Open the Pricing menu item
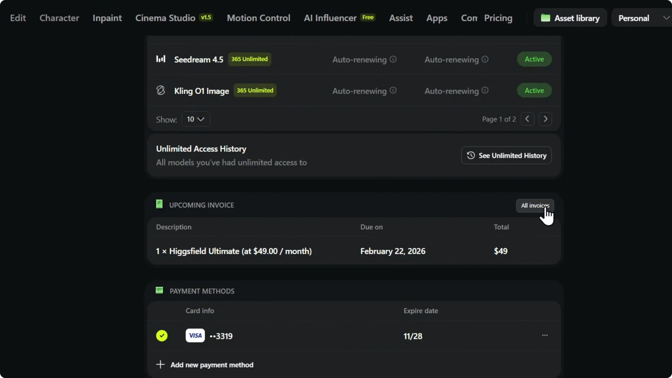This screenshot has width=672, height=378. [x=498, y=18]
